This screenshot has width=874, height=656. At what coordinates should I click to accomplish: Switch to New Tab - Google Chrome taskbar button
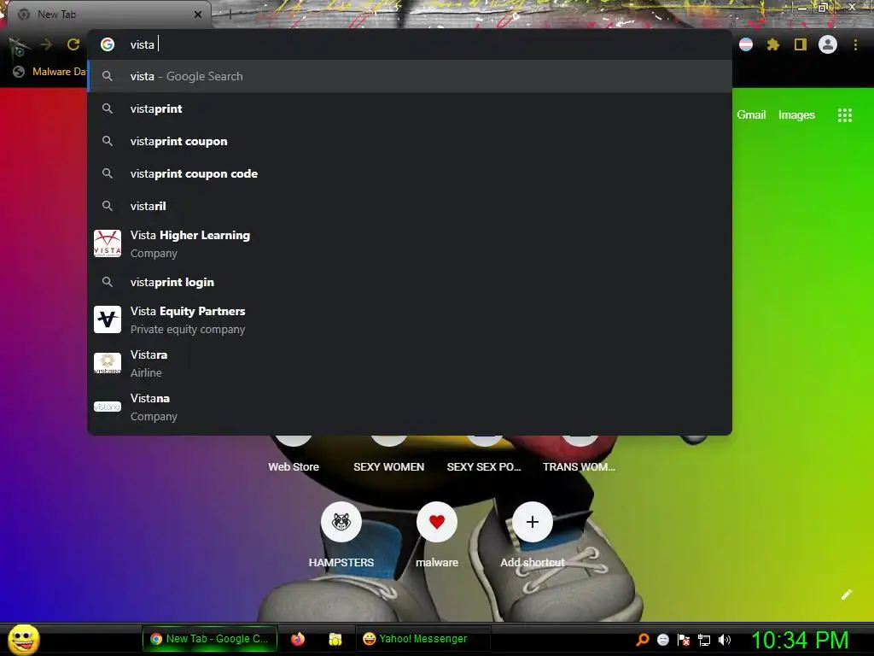(210, 639)
